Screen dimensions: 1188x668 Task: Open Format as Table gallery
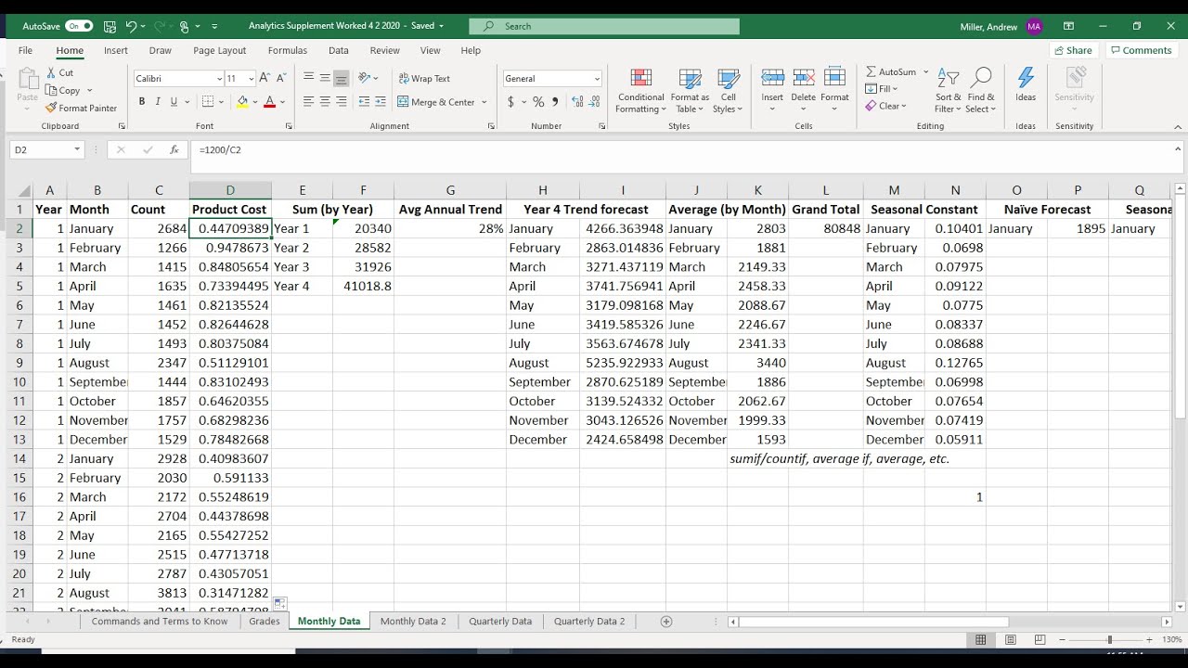690,91
